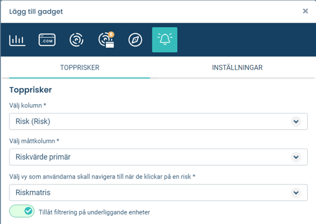The width and height of the screenshot is (316, 224).
Task: Click the Topprisker section heading
Action: [31, 90]
